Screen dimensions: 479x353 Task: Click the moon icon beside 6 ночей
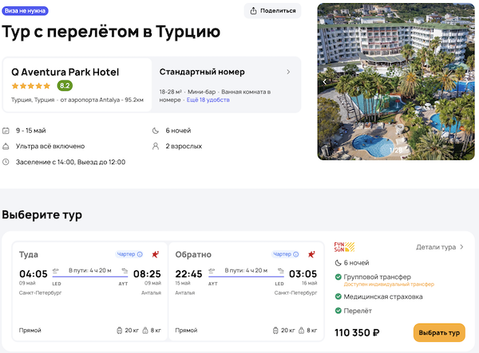156,131
